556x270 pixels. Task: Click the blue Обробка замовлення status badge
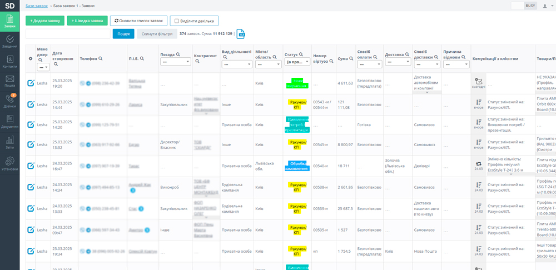pos(297,166)
